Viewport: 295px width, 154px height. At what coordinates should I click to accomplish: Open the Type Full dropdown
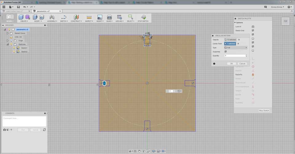(236, 48)
